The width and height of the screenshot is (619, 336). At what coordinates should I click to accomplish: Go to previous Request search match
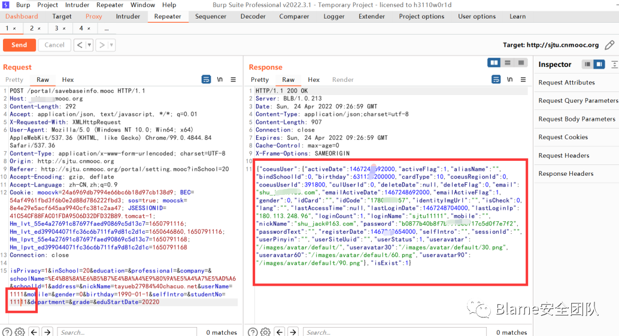34,332
